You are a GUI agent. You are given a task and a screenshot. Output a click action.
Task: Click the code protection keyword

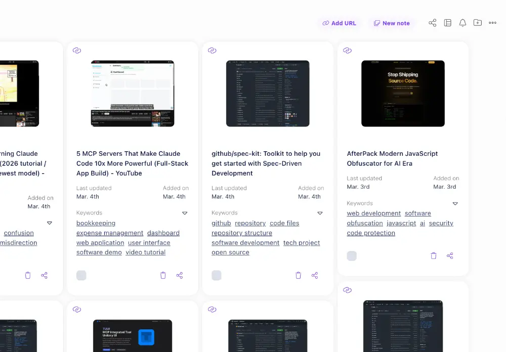coord(371,233)
